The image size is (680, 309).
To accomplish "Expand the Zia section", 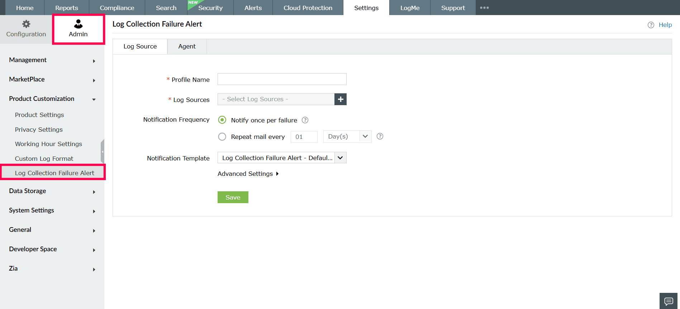I will point(52,268).
